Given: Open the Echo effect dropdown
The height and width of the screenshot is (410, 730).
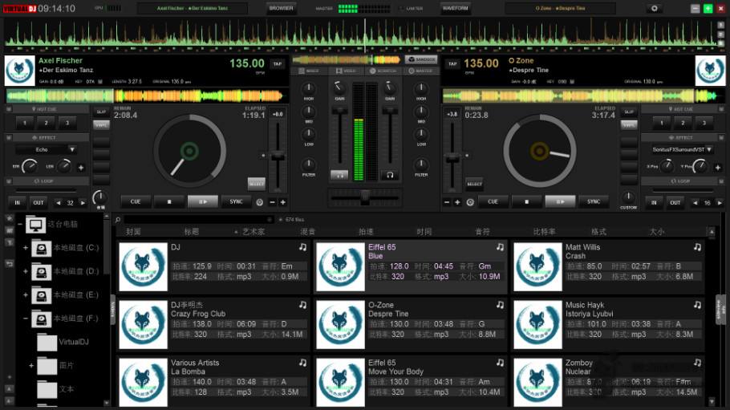Looking at the screenshot, I should [x=72, y=149].
